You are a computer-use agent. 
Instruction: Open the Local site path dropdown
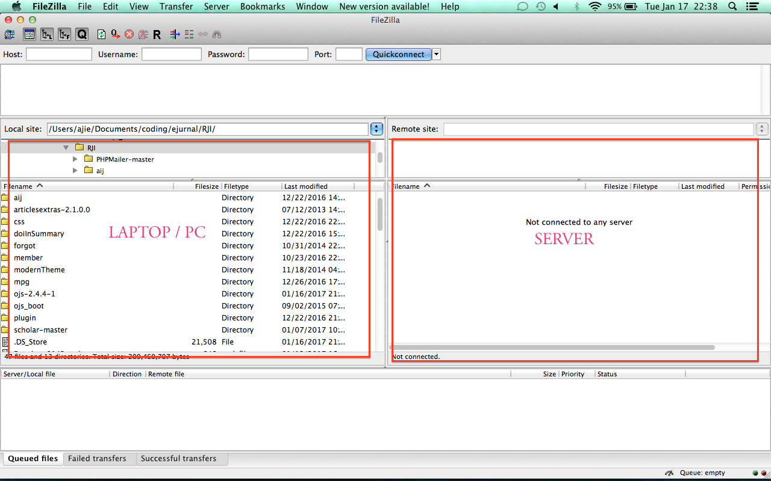(376, 129)
